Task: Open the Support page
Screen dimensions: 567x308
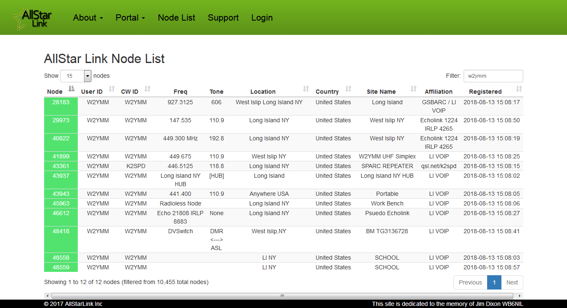Action: 223,18
